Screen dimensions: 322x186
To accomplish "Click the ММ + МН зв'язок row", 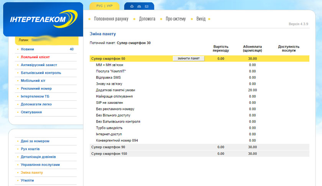I will [x=199, y=65].
